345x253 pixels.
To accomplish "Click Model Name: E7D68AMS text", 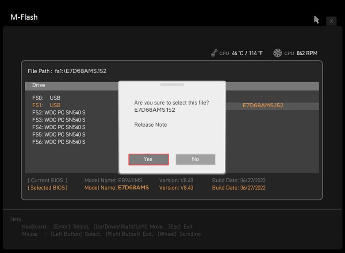I will point(117,188).
